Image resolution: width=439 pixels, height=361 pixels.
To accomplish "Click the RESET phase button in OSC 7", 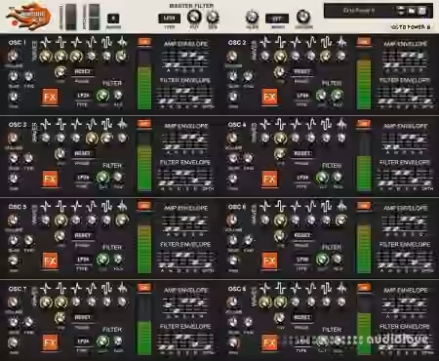I will tap(83, 317).
